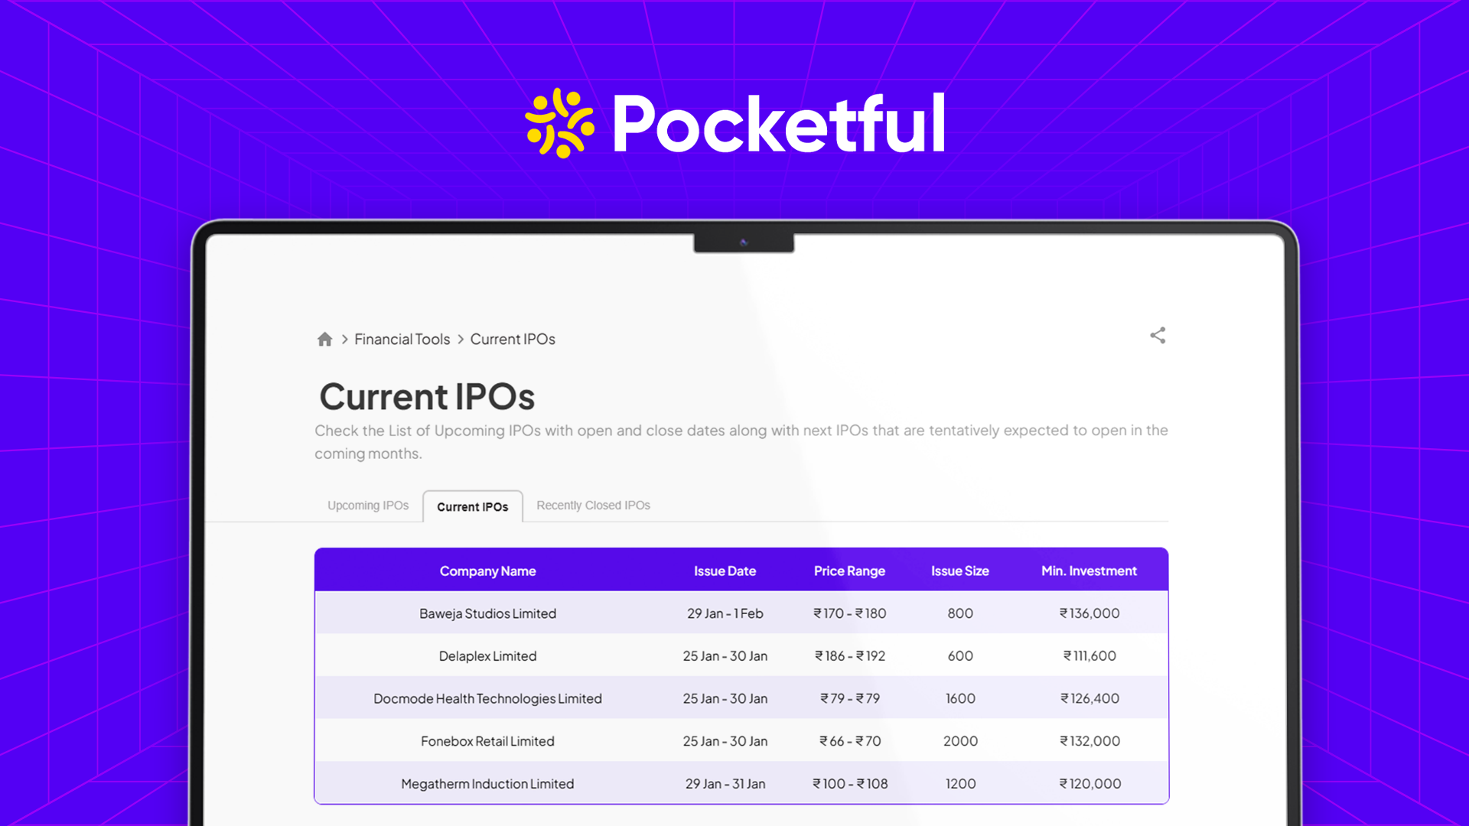The width and height of the screenshot is (1469, 826).
Task: Click the Delaplex Limited company name
Action: [x=487, y=655]
